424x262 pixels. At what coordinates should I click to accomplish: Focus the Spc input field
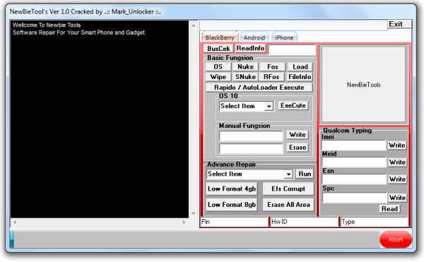point(354,198)
